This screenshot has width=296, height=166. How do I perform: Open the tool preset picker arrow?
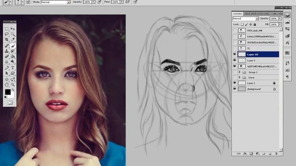pos(11,2)
